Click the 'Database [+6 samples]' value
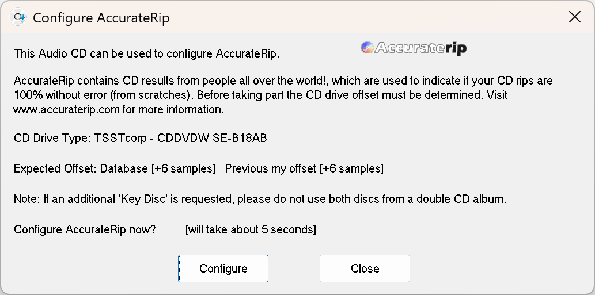 pos(158,169)
